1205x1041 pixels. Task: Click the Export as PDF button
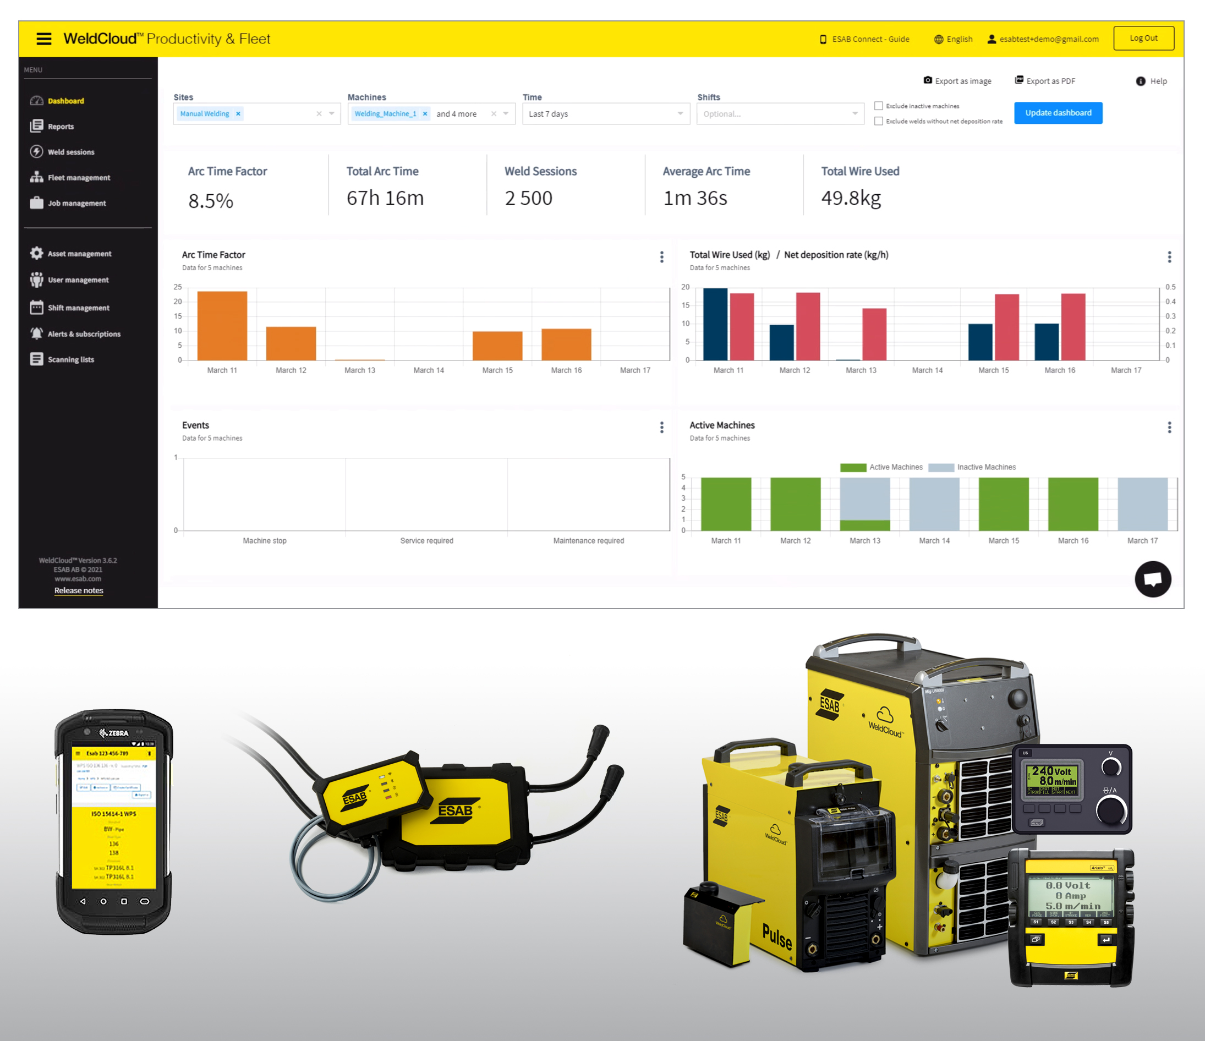pyautogui.click(x=1048, y=79)
